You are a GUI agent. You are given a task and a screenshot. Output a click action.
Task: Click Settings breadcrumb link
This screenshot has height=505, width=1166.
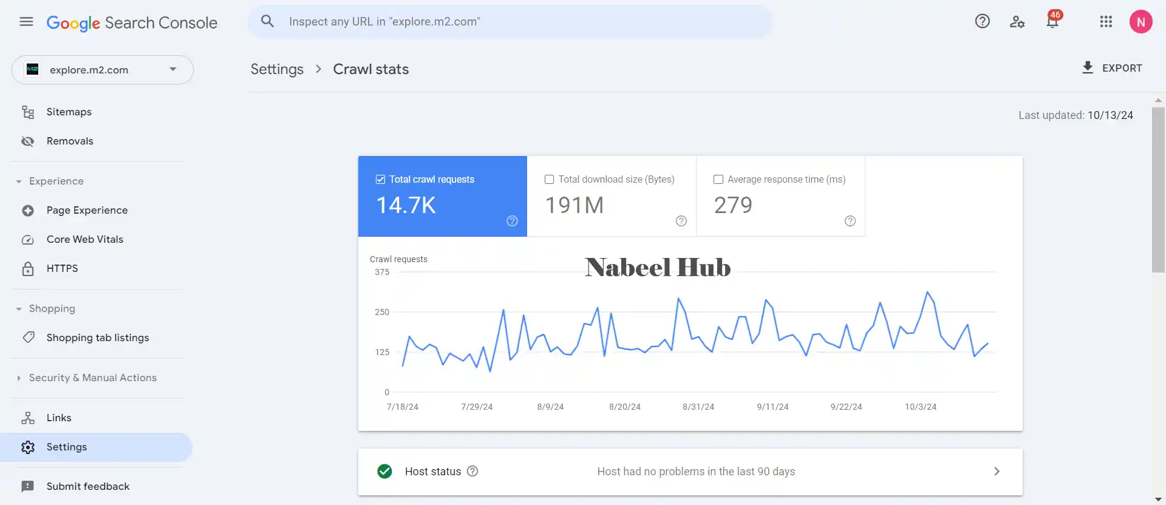click(x=277, y=69)
